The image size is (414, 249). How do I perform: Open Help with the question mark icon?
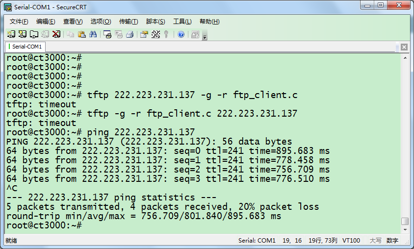181,34
